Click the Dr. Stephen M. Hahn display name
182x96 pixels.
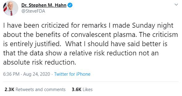click(44, 5)
